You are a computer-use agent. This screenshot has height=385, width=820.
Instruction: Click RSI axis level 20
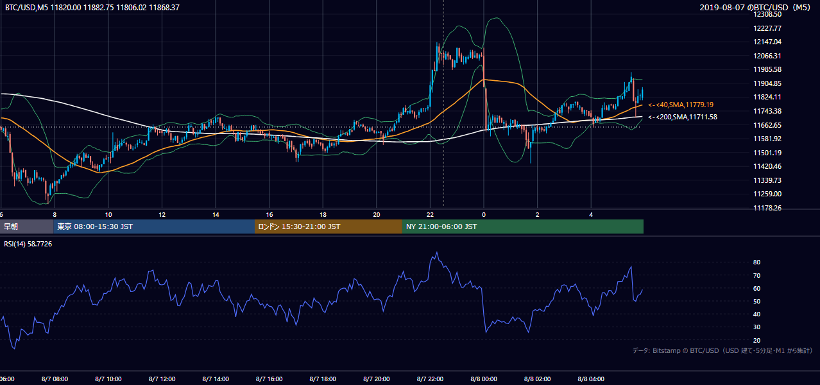tap(757, 340)
